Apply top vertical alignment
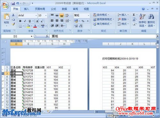The image size is (160, 118). pyautogui.click(x=52, y=15)
